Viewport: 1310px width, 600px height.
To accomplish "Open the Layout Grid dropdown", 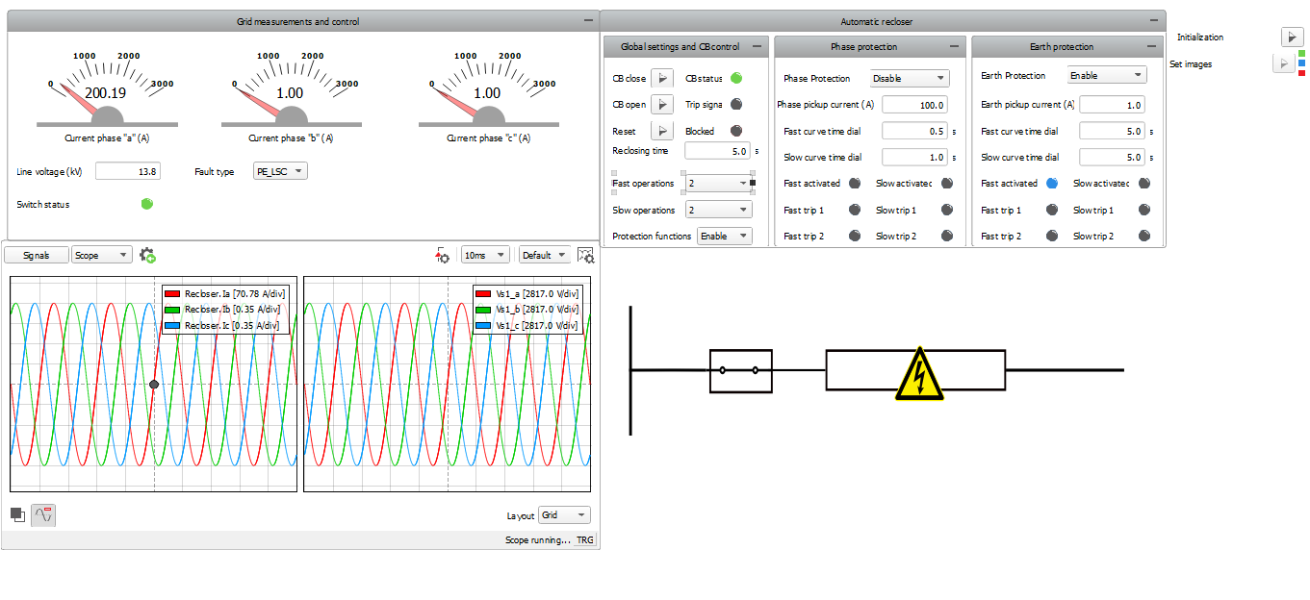I will pyautogui.click(x=564, y=515).
